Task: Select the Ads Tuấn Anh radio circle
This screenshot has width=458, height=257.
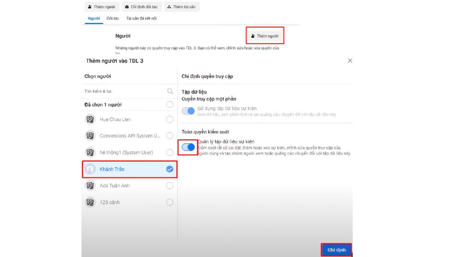Action: [x=170, y=186]
